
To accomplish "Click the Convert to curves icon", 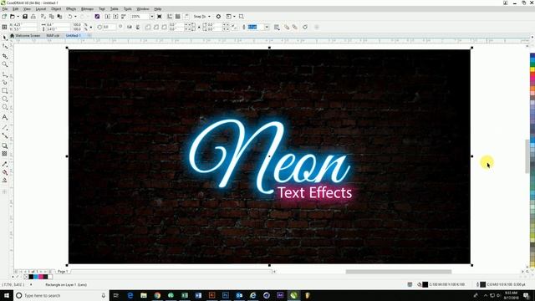I will pyautogui.click(x=305, y=27).
